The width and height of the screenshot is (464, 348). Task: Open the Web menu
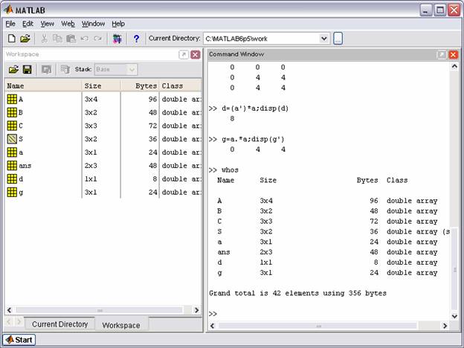pyautogui.click(x=68, y=24)
